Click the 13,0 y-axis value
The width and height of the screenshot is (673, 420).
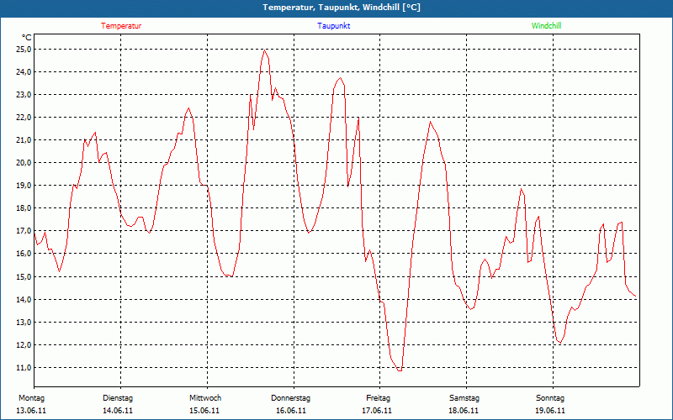click(x=24, y=323)
